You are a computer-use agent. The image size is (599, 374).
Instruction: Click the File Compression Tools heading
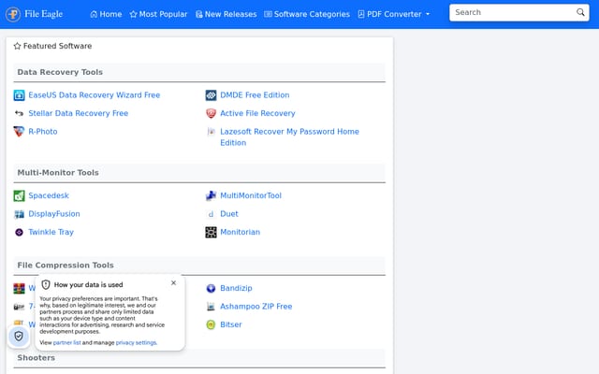coord(66,266)
